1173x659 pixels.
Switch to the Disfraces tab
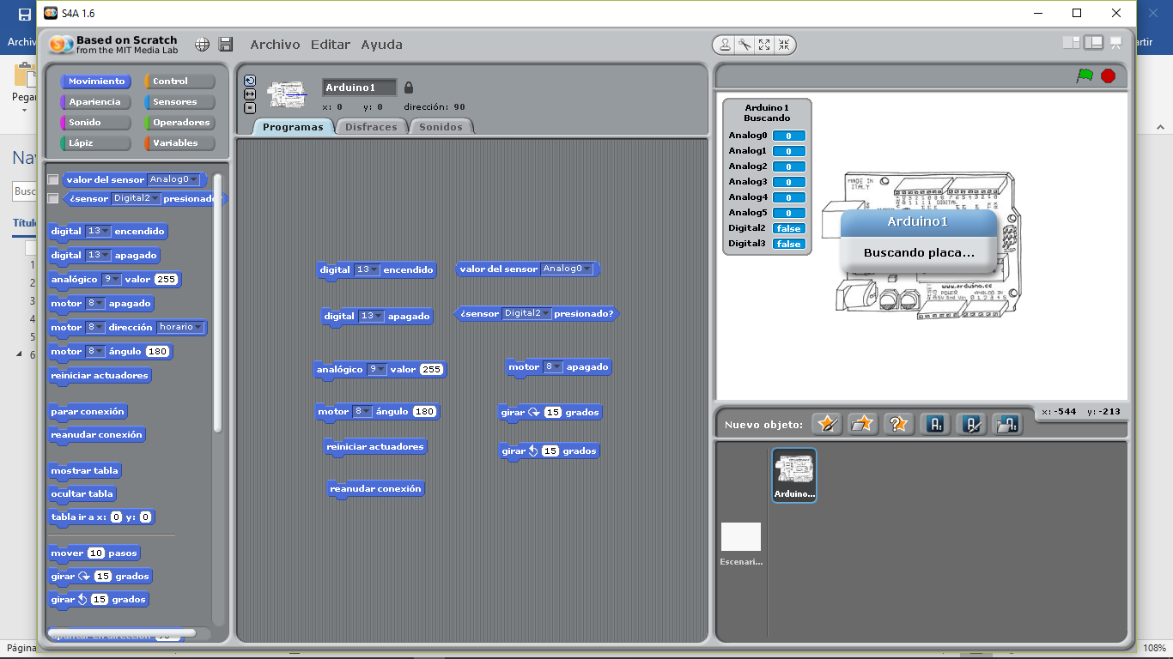point(371,125)
